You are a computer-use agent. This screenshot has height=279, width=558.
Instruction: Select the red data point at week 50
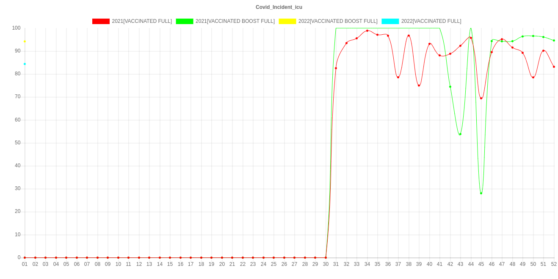(533, 77)
